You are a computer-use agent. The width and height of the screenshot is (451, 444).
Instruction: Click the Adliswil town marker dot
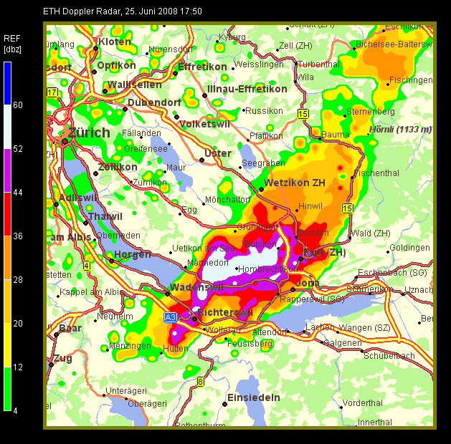56,205
